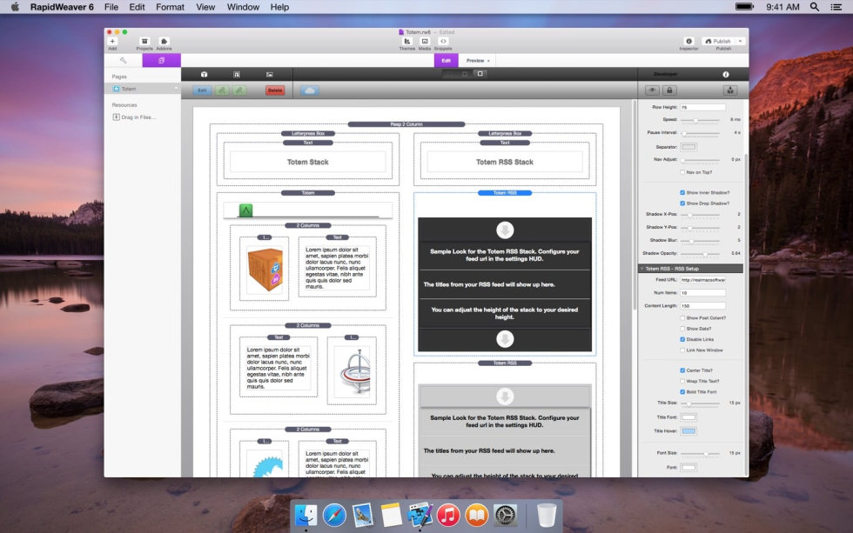Enable the Nav on Top checkbox
This screenshot has height=533, width=853.
coord(682,172)
